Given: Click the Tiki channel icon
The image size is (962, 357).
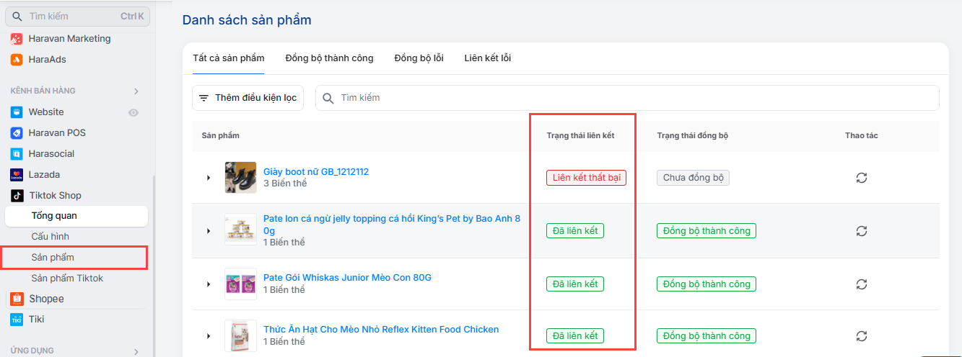Looking at the screenshot, I should 17,319.
